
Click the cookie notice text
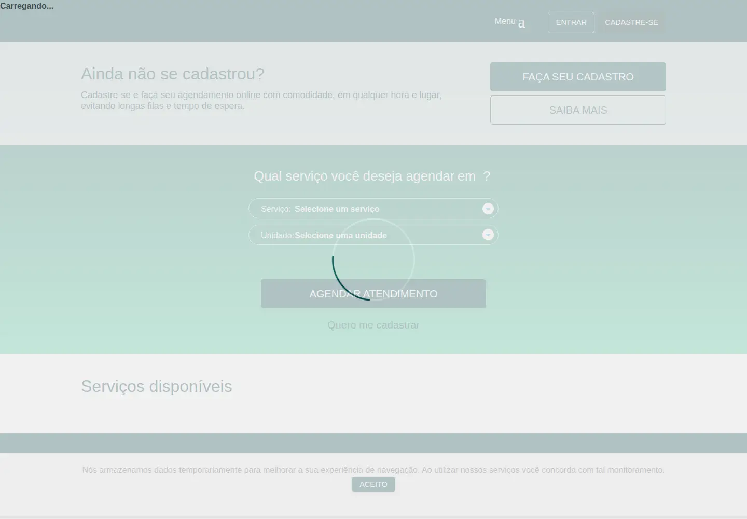tap(374, 470)
